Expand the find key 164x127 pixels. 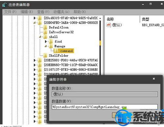46,42
